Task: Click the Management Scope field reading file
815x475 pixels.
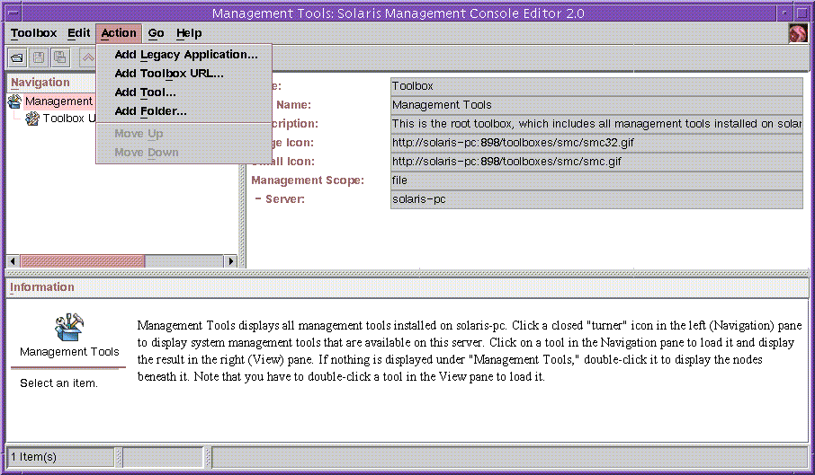Action: click(x=596, y=180)
